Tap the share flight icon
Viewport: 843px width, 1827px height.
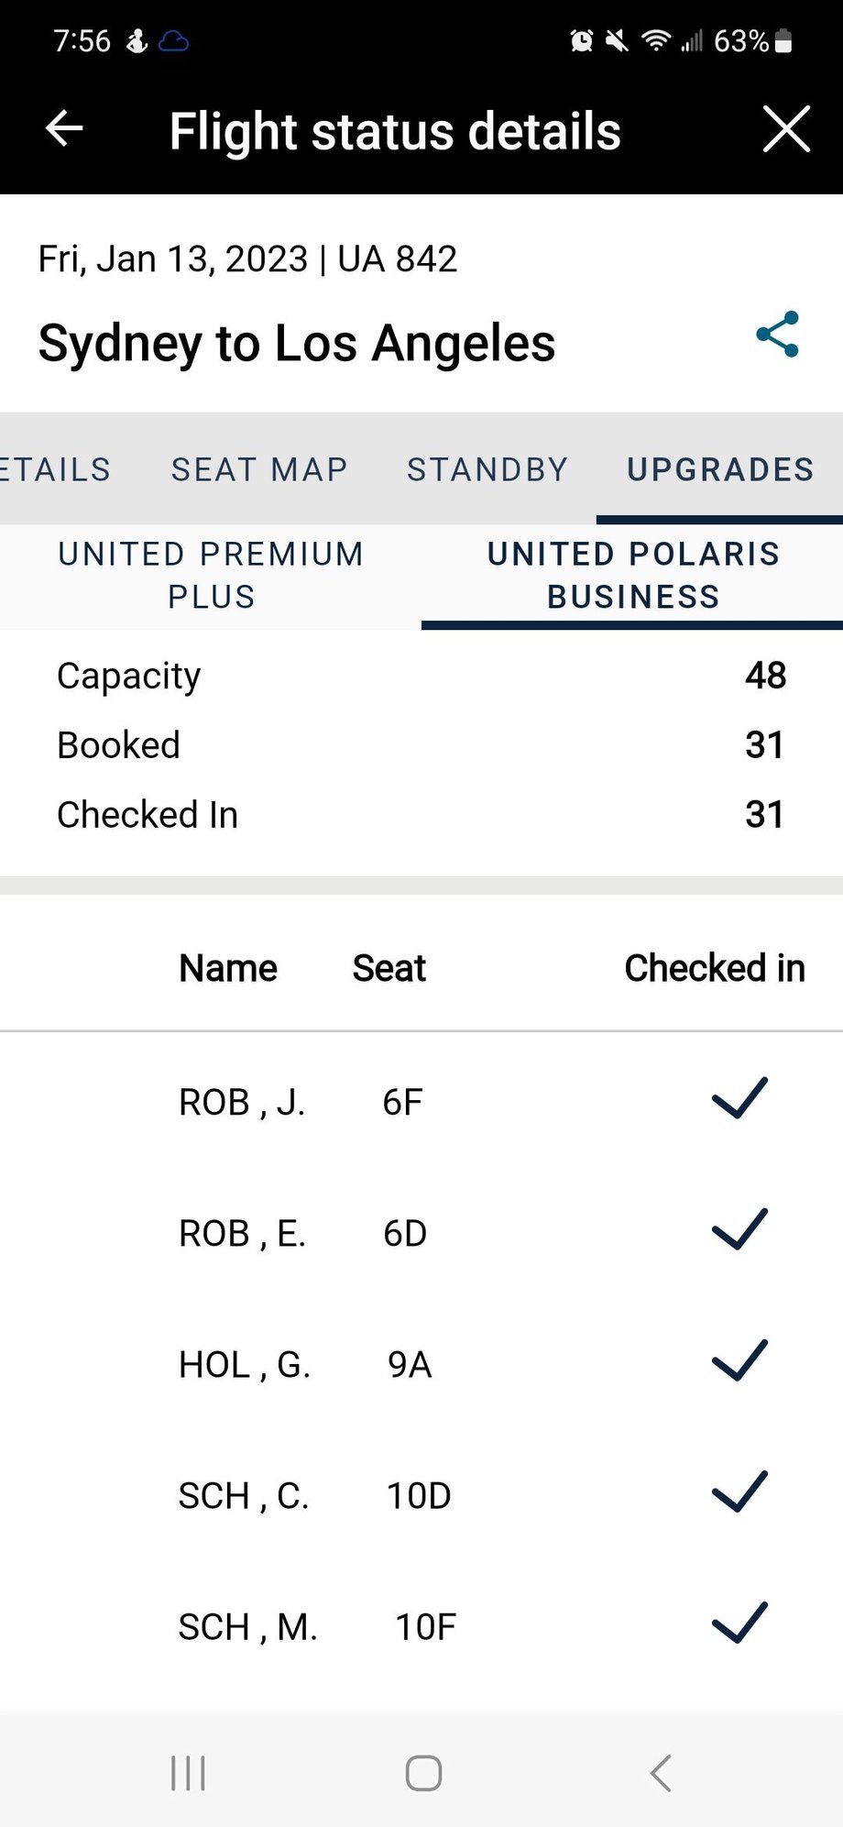coord(777,335)
